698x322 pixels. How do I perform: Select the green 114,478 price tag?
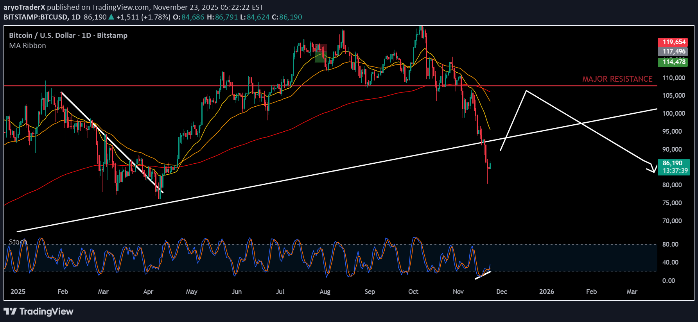674,62
